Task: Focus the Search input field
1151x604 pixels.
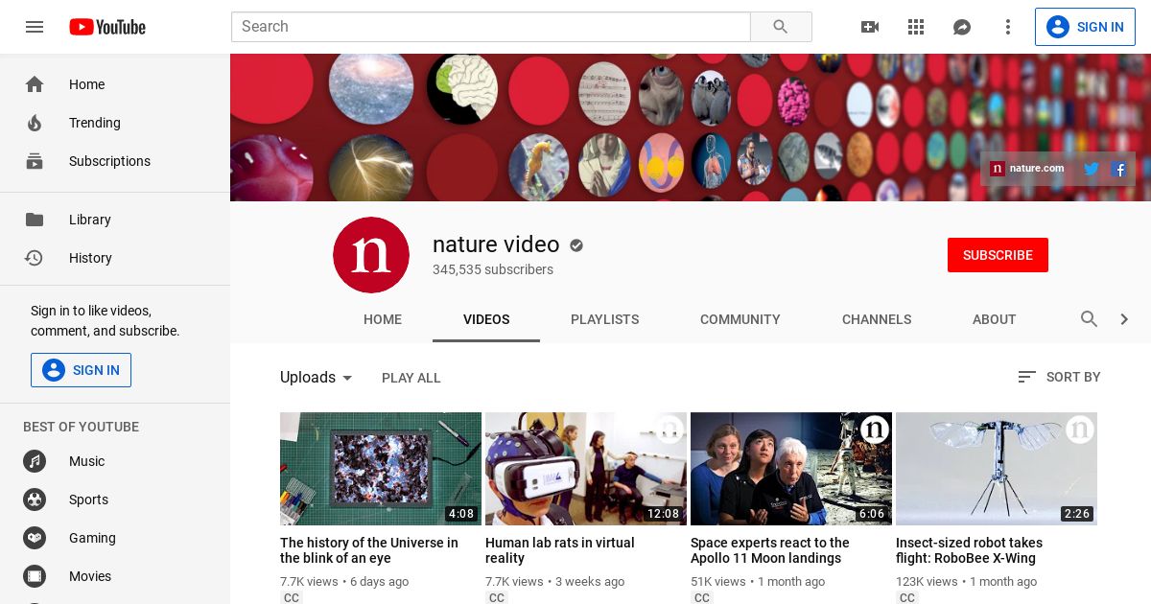Action: click(491, 27)
